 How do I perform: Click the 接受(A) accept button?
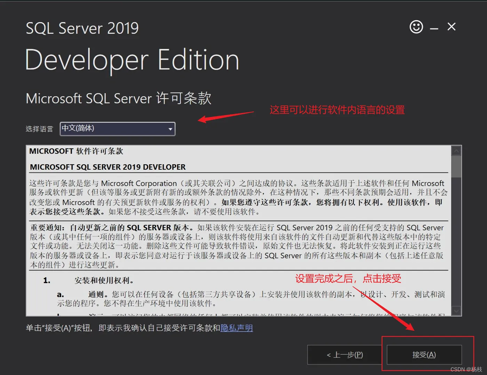pos(424,355)
